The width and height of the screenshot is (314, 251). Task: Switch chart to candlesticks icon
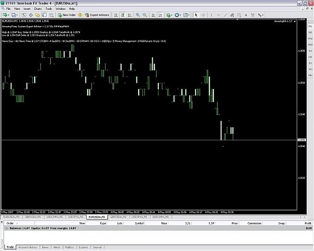click(x=123, y=15)
